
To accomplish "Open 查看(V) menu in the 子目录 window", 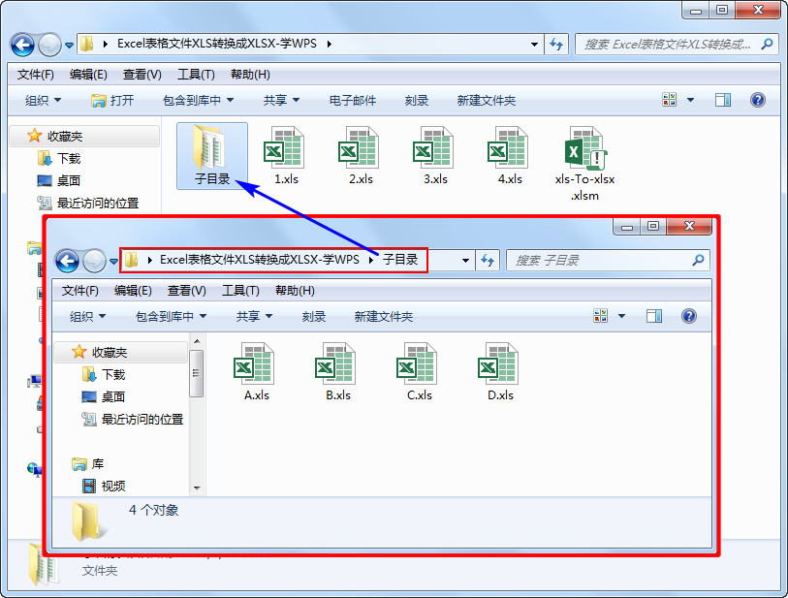I will click(x=186, y=291).
